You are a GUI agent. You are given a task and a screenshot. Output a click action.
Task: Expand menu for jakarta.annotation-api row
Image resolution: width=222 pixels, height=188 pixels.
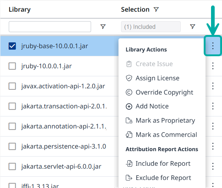tap(212, 126)
